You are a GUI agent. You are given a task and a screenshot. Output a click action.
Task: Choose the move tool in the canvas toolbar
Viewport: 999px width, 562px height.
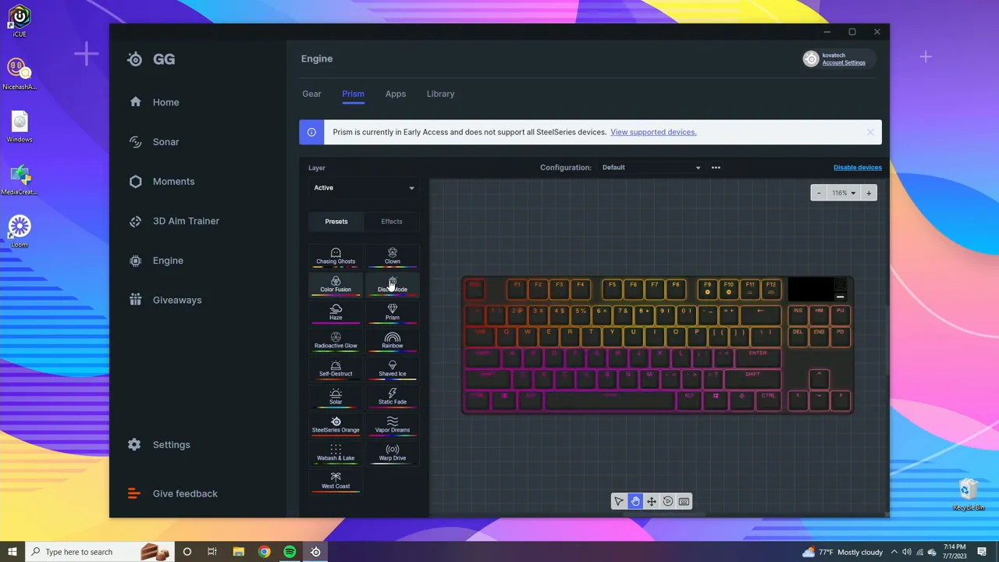[x=651, y=501]
